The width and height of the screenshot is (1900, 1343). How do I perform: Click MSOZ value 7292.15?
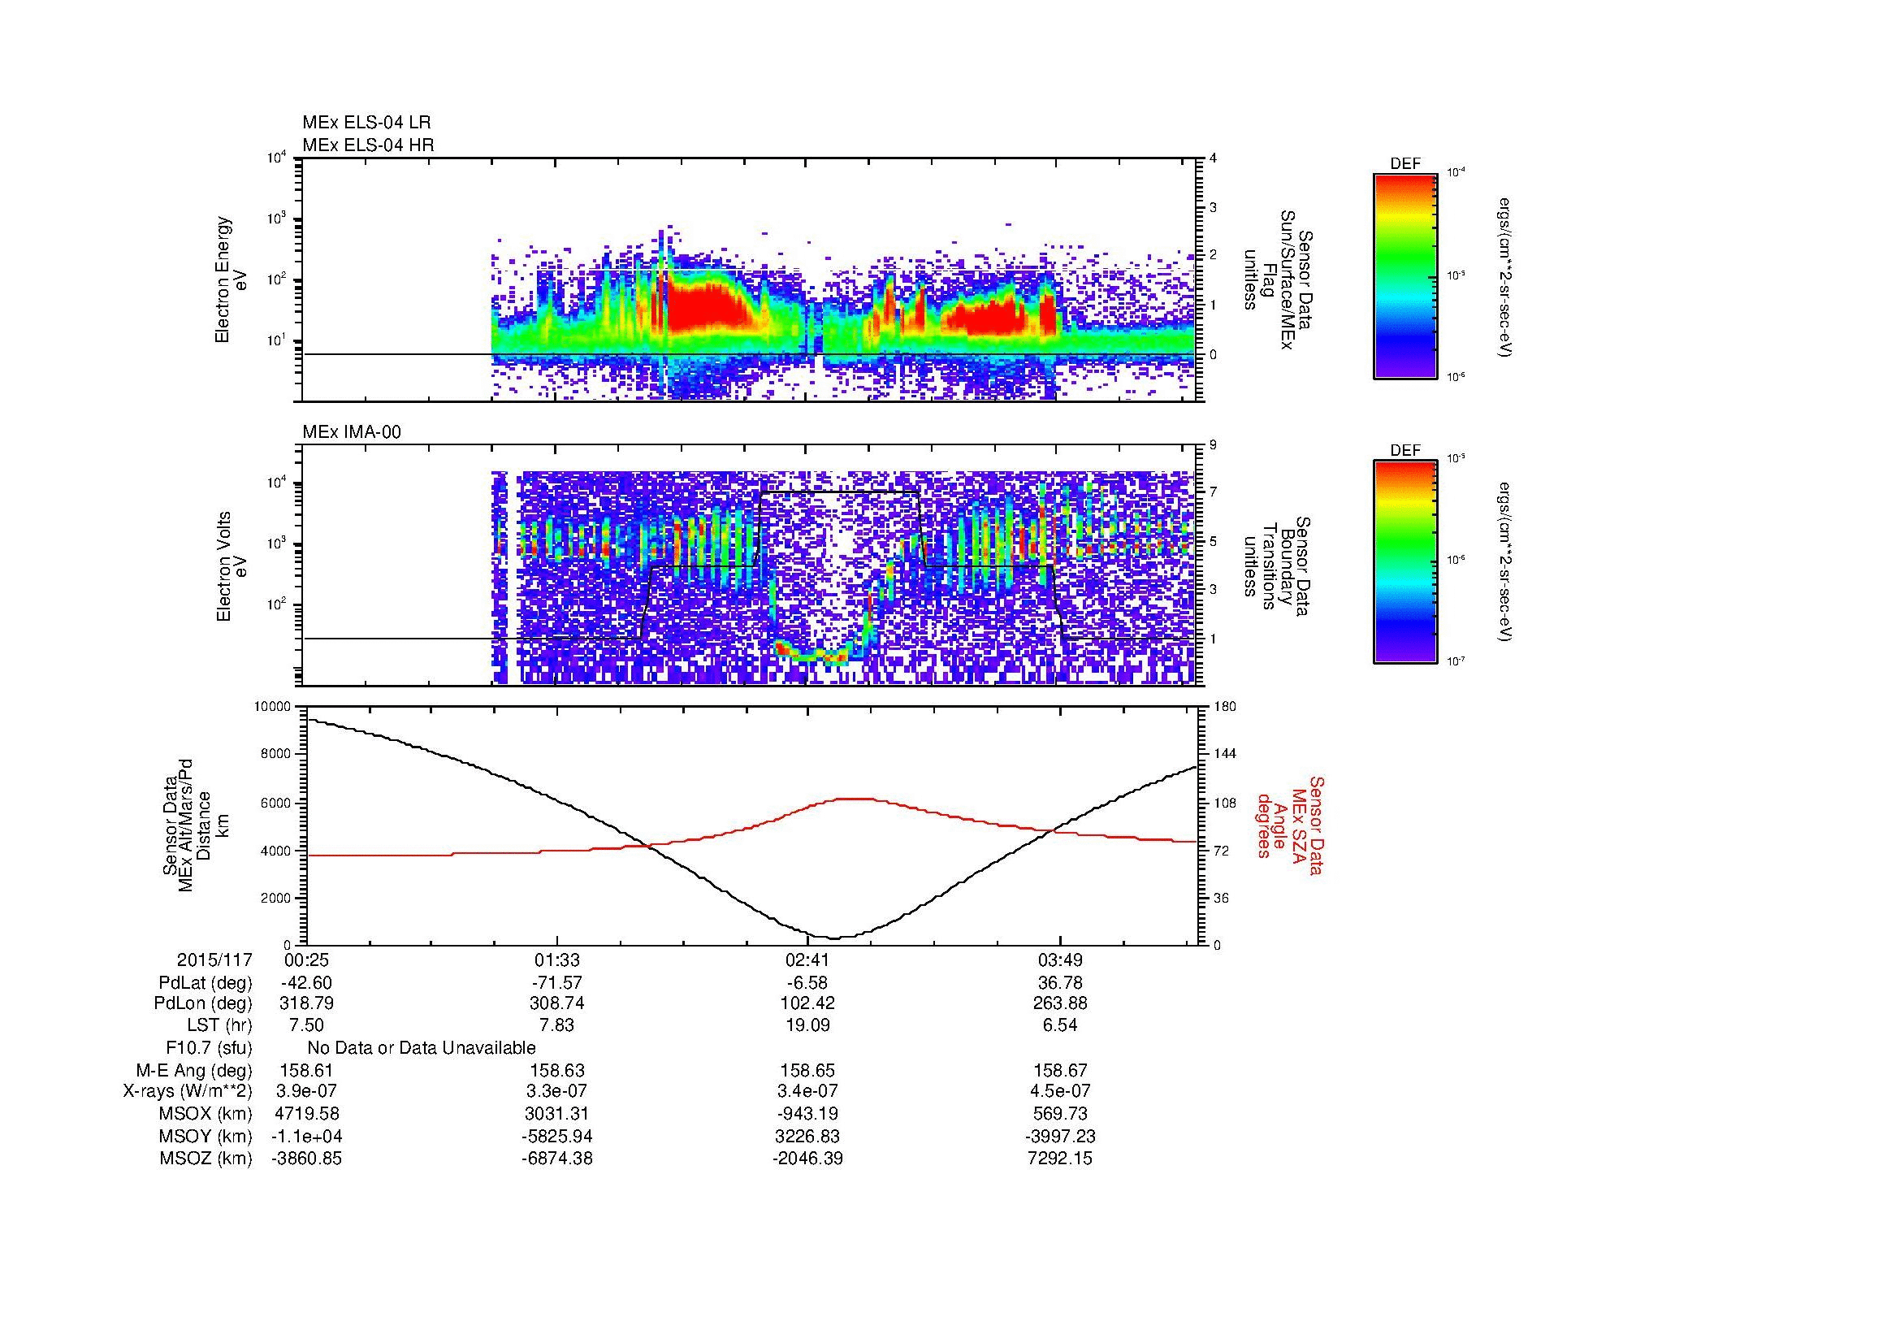[x=1060, y=1159]
